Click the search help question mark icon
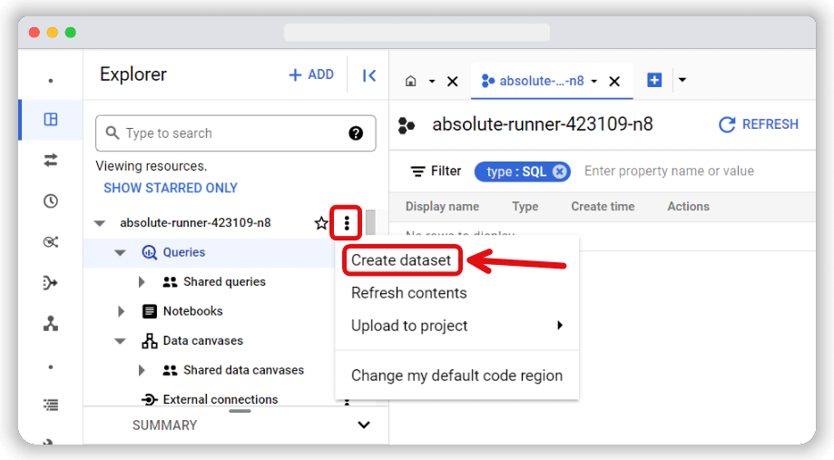 (356, 133)
